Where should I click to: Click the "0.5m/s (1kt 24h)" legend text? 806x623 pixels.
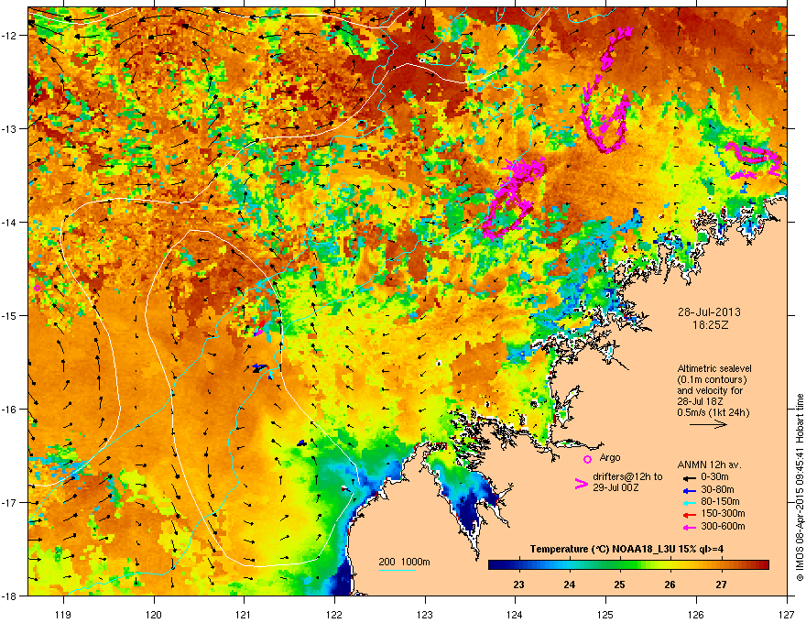point(713,412)
